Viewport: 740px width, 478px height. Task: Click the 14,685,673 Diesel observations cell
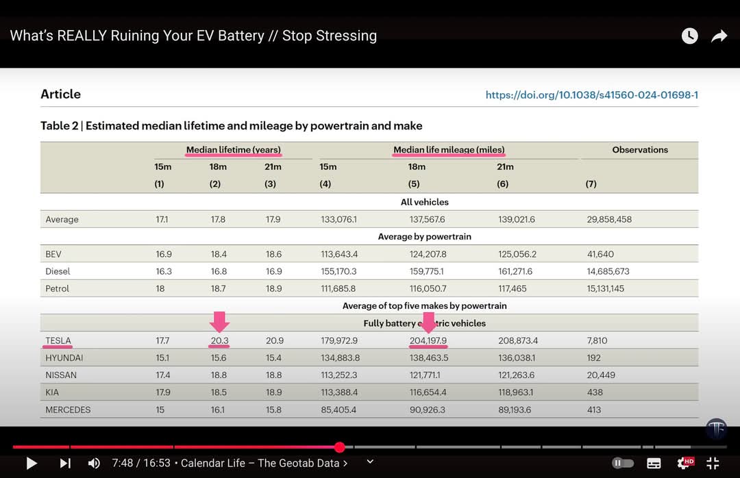tap(608, 271)
